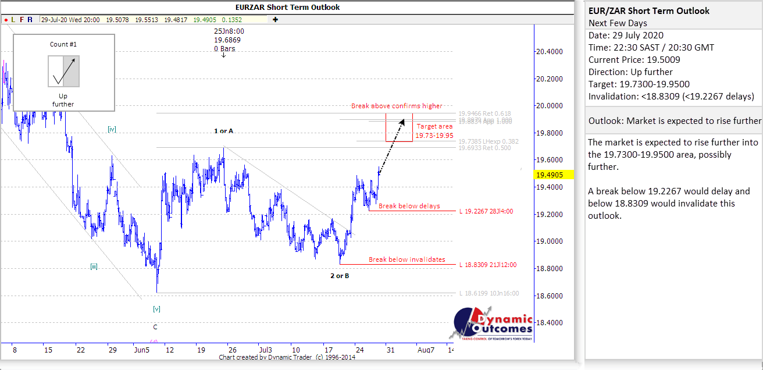Image resolution: width=763 pixels, height=370 pixels.
Task: Click the 18.4000 price axis label
Action: [550, 322]
